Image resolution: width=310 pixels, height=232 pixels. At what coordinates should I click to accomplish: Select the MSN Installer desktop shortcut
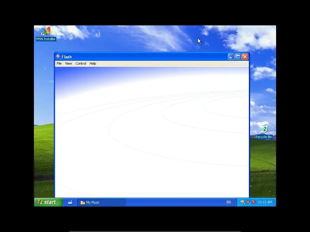pyautogui.click(x=46, y=34)
